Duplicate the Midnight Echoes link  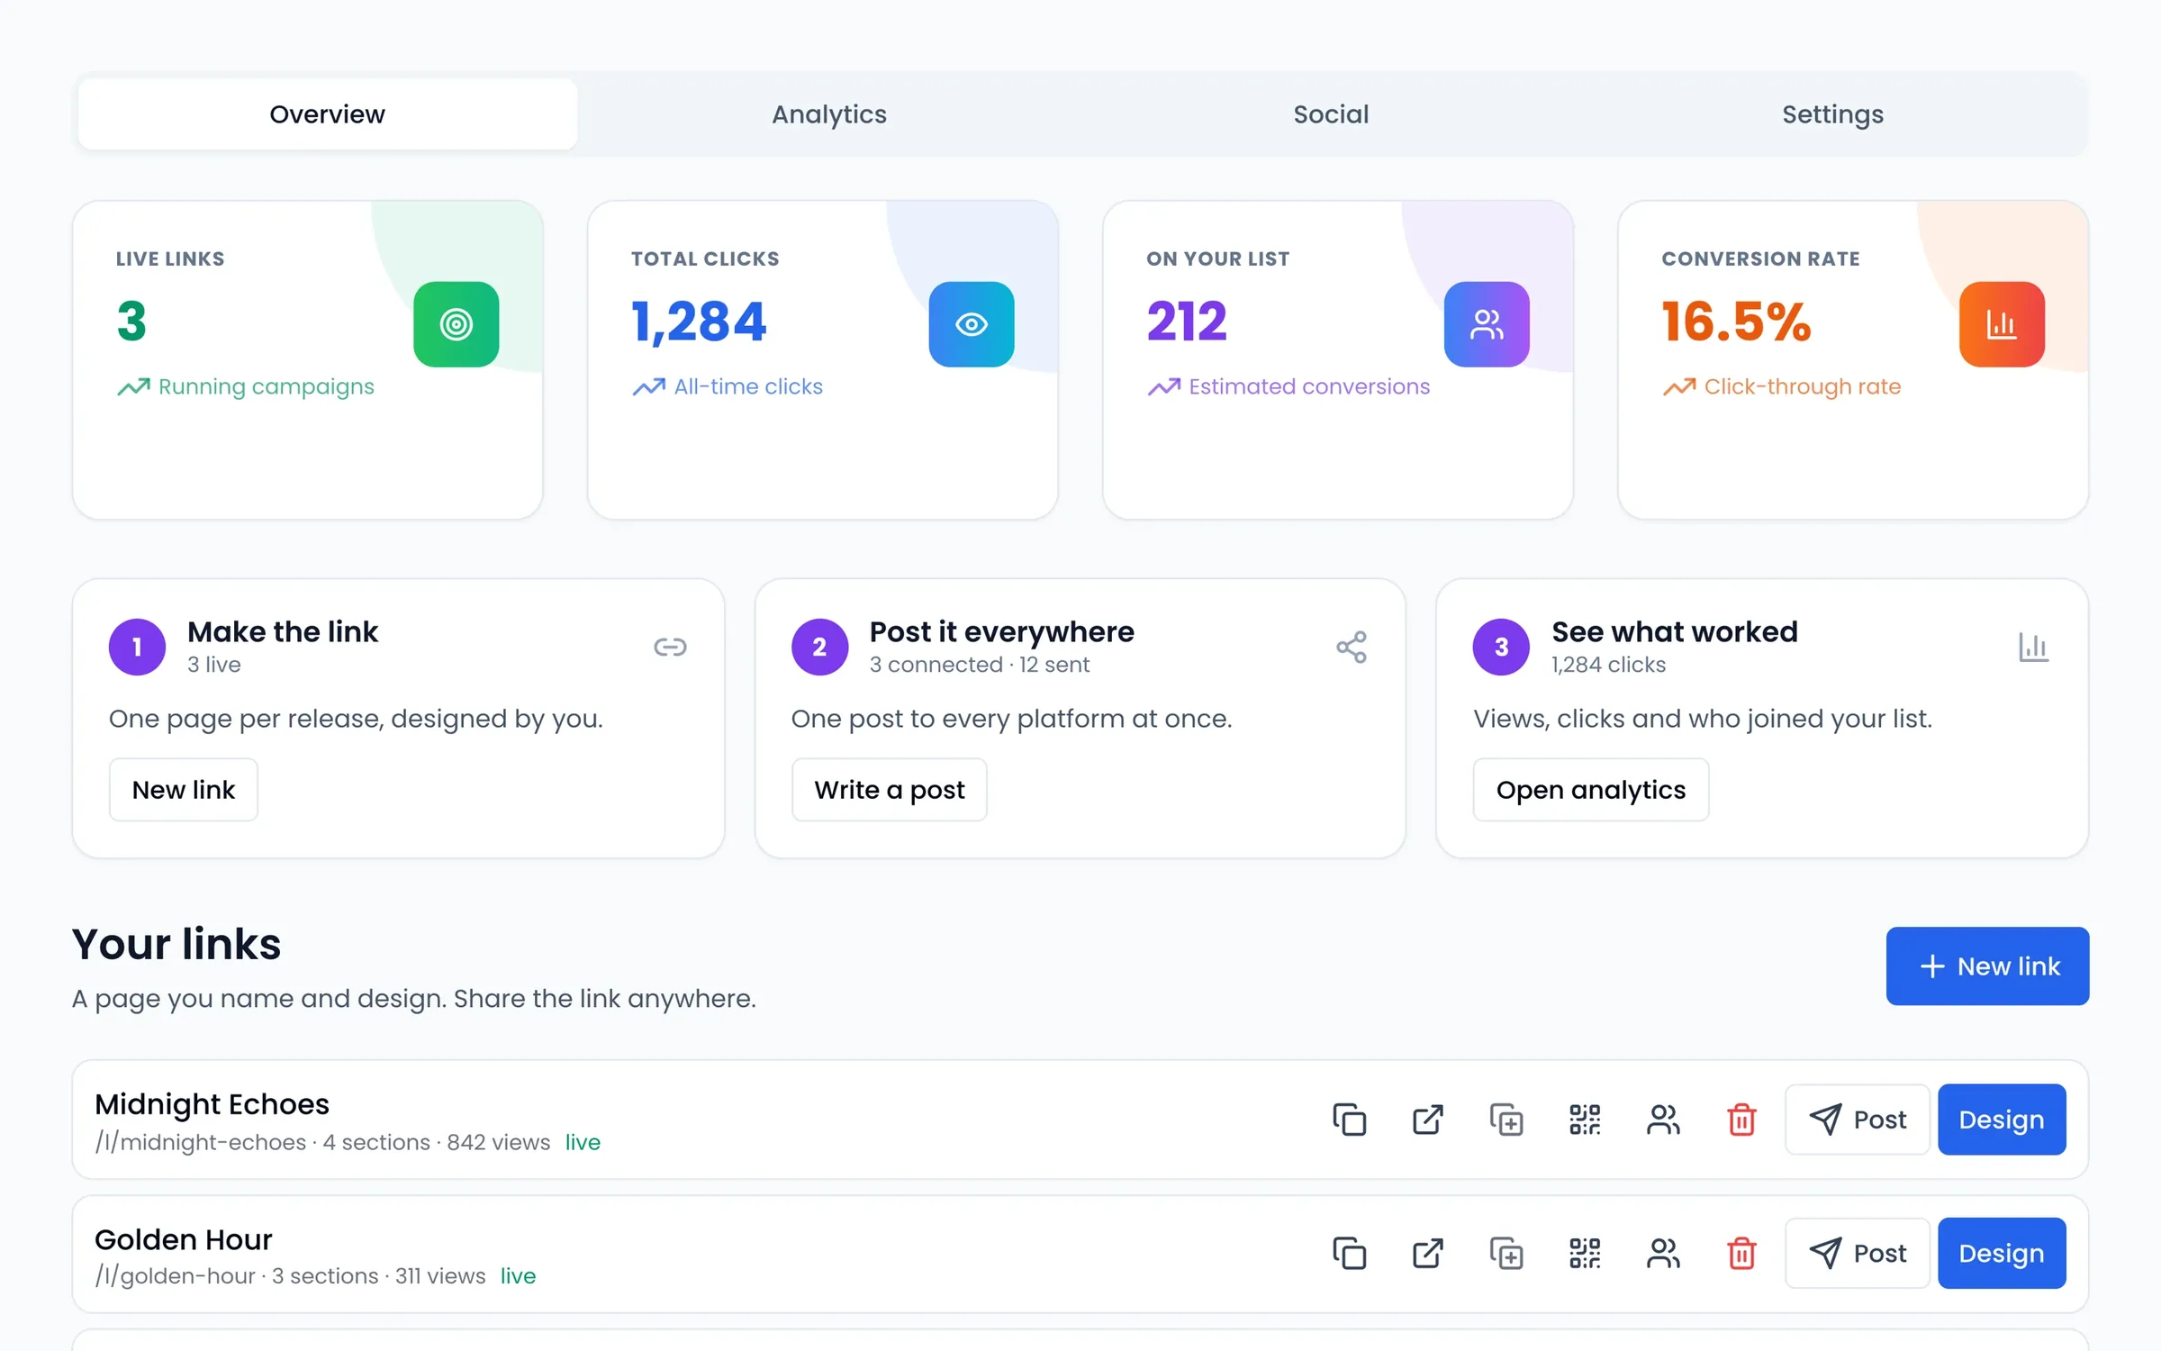pos(1505,1120)
